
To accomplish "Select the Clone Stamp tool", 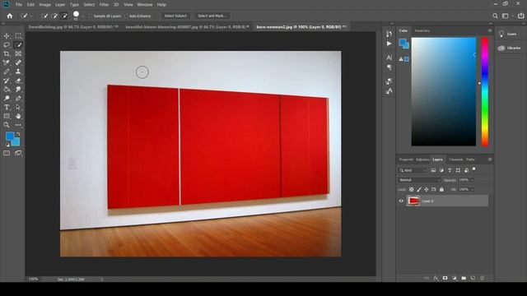I will [x=18, y=72].
